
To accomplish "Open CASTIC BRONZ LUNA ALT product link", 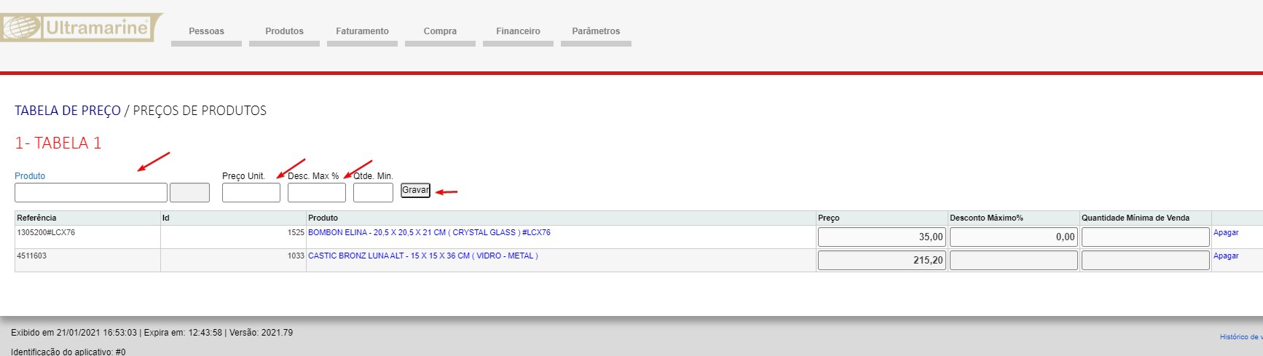I will (x=422, y=256).
